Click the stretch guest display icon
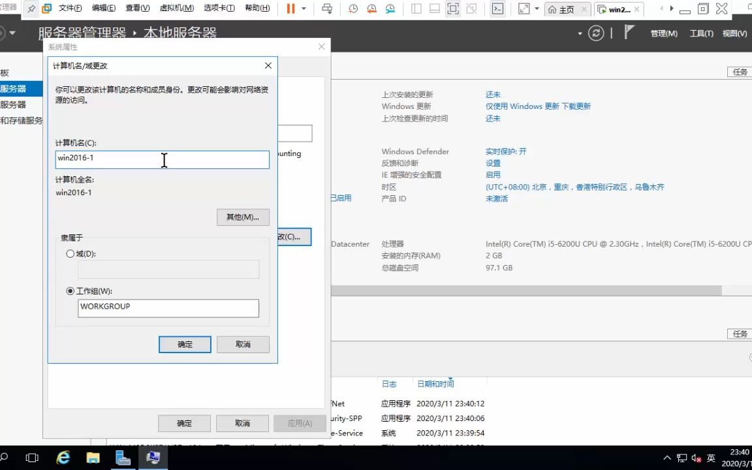Image resolution: width=752 pixels, height=470 pixels. click(524, 8)
